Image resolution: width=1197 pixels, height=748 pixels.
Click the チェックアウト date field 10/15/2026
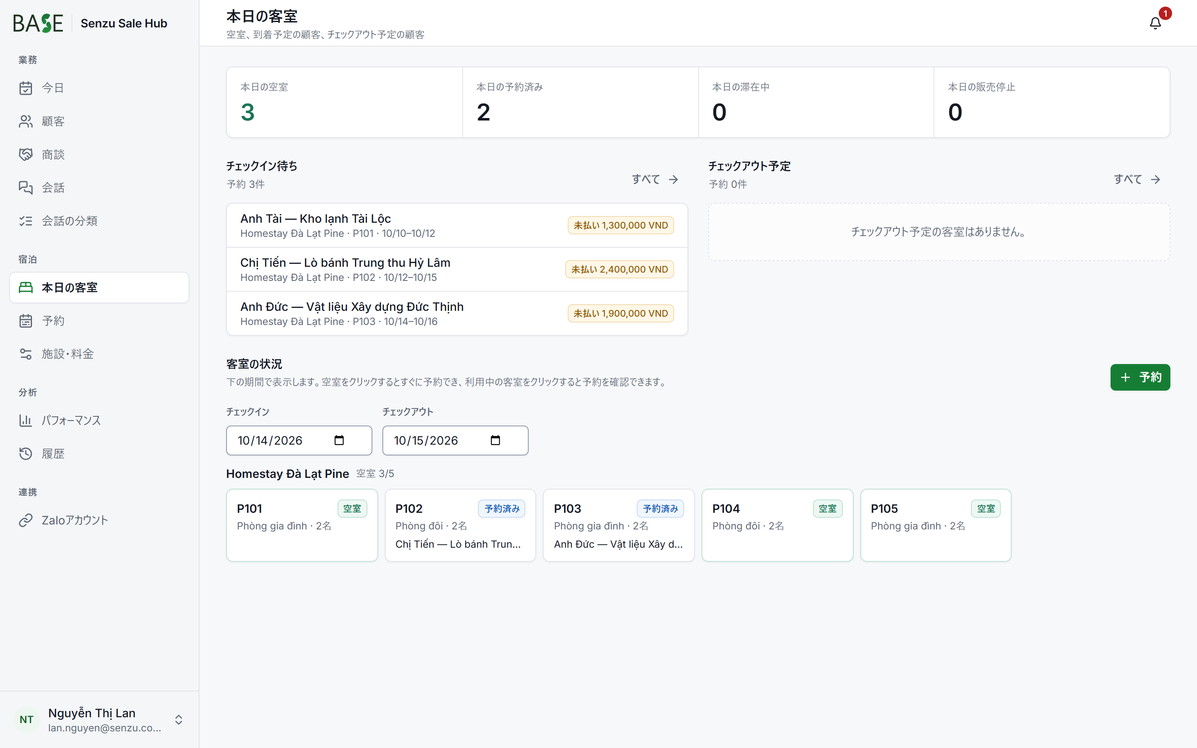(455, 440)
